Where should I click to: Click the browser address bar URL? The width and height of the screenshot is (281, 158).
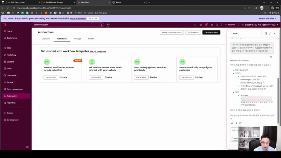[44, 8]
